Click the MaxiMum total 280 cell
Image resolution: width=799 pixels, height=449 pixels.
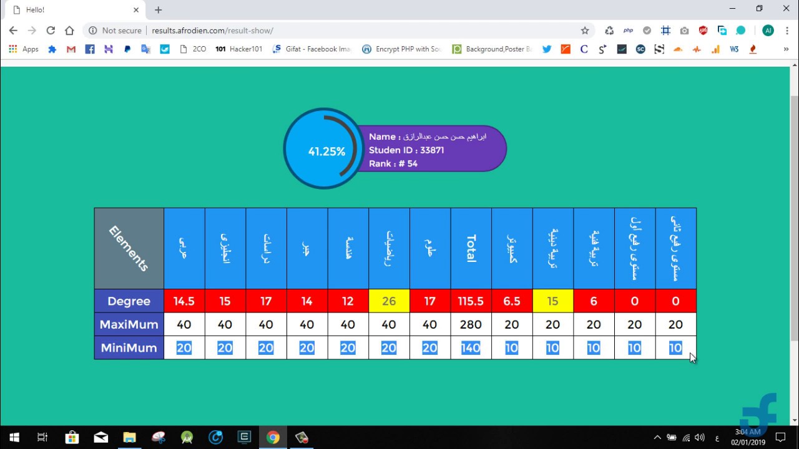tap(471, 324)
